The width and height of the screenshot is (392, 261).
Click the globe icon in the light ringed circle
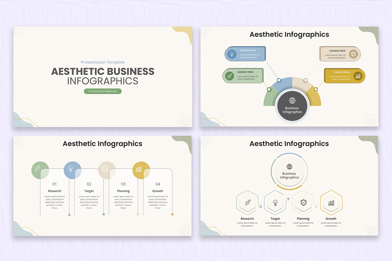pyautogui.click(x=289, y=167)
